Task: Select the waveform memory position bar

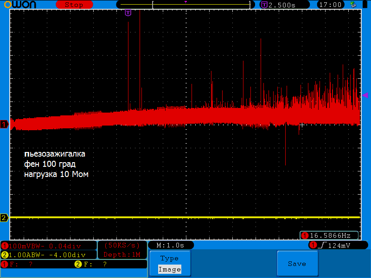Action: [x=185, y=5]
